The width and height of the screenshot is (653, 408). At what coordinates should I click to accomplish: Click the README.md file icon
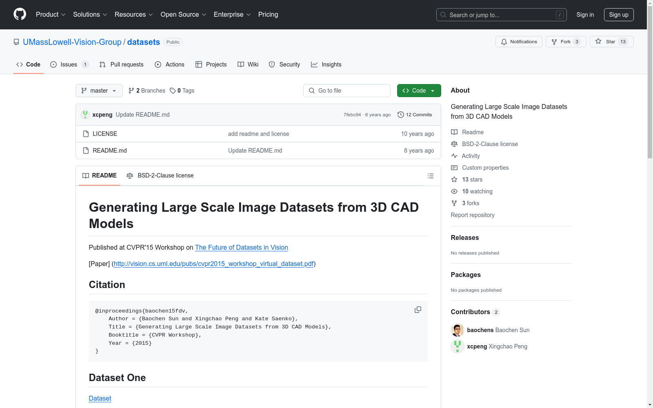click(86, 151)
